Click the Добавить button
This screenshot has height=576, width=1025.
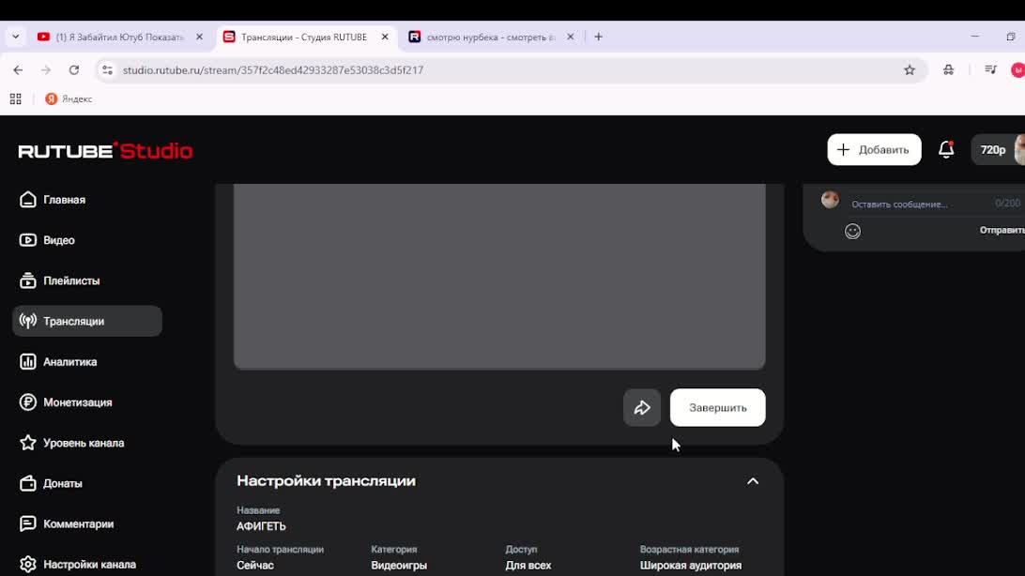pyautogui.click(x=874, y=149)
